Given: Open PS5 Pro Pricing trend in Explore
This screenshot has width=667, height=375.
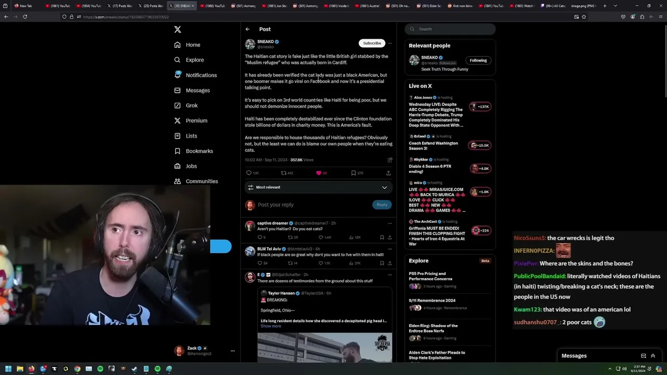Looking at the screenshot, I should [450, 280].
